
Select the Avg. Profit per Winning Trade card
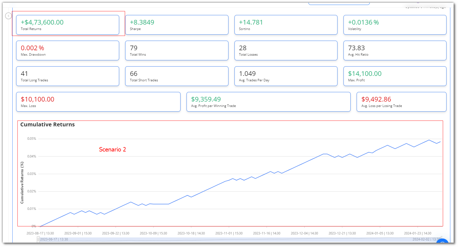pyautogui.click(x=268, y=102)
